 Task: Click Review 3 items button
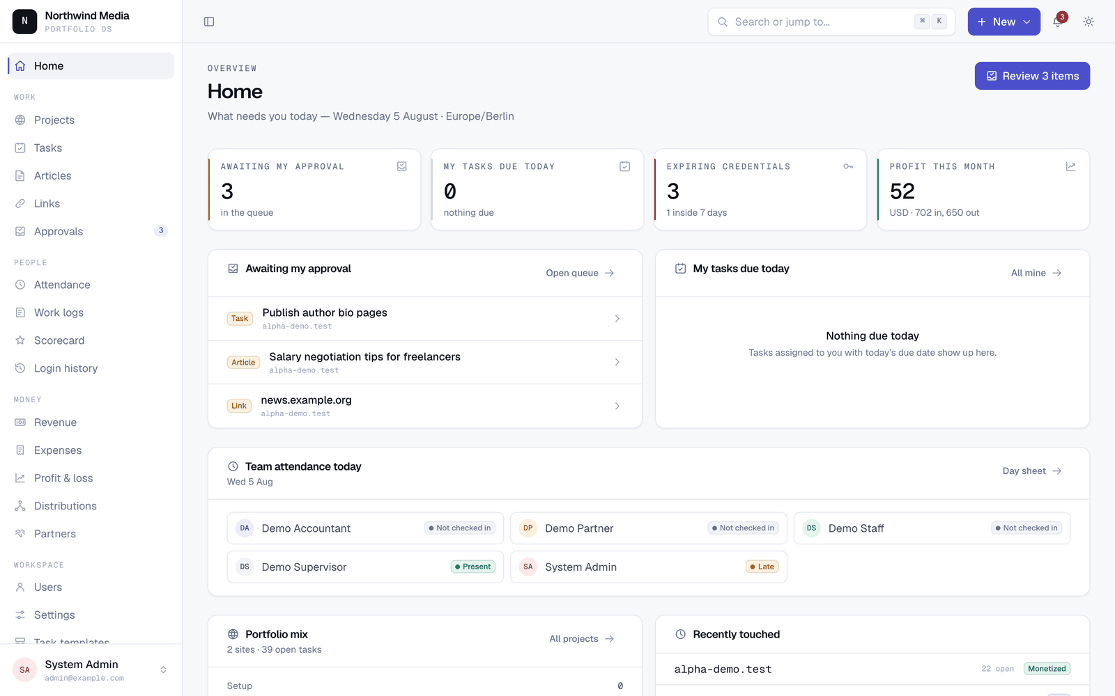(x=1032, y=76)
